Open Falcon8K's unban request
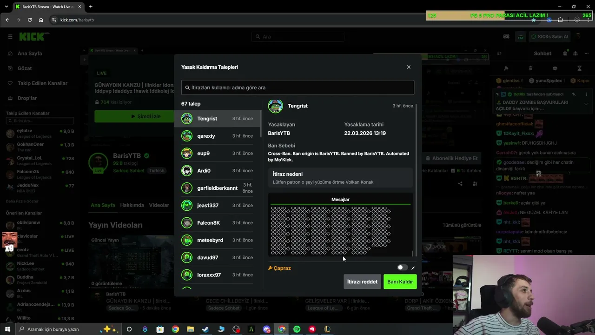 point(218,223)
